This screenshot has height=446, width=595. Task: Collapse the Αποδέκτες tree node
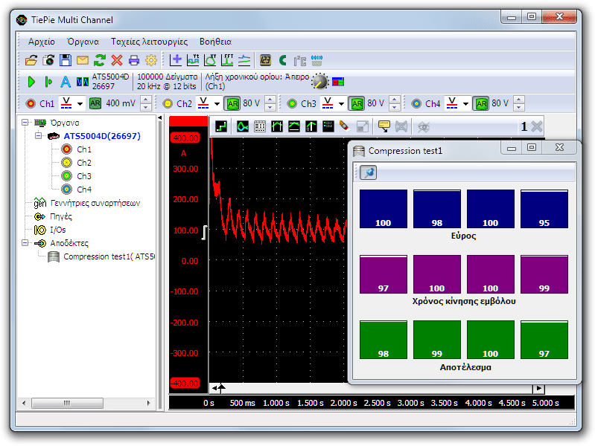(25, 242)
